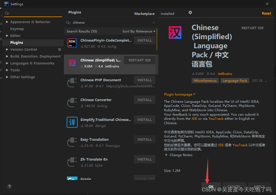This screenshot has height=195, width=276.
Task: Clear the chinese plugin search text
Action: coord(154,23)
